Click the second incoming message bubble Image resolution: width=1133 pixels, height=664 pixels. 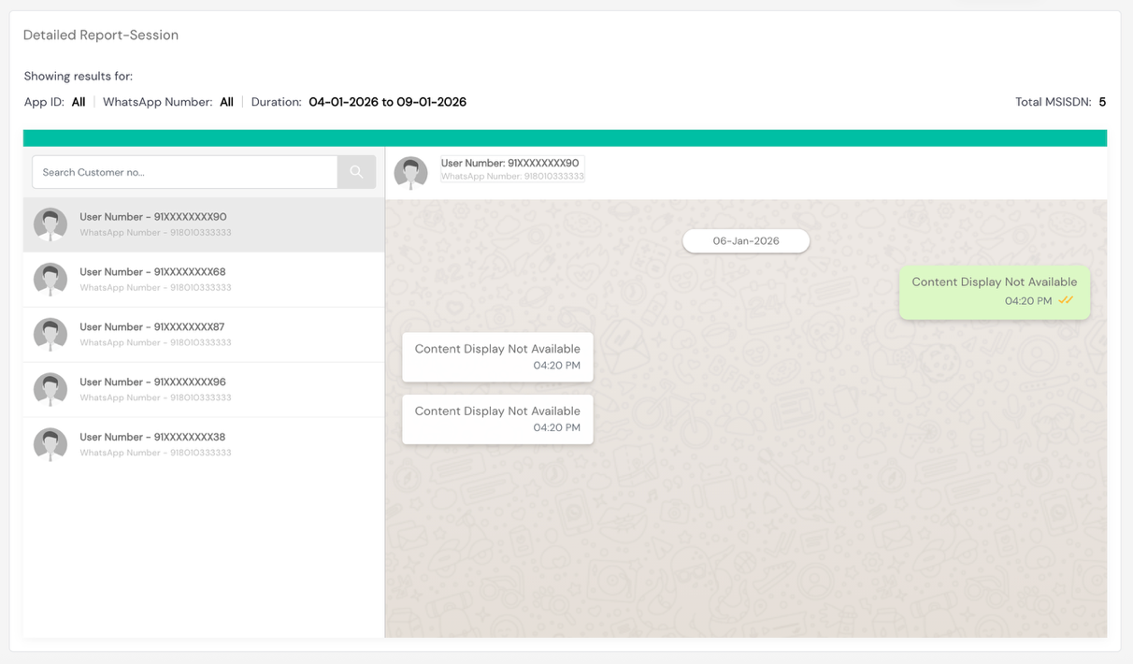click(x=497, y=419)
